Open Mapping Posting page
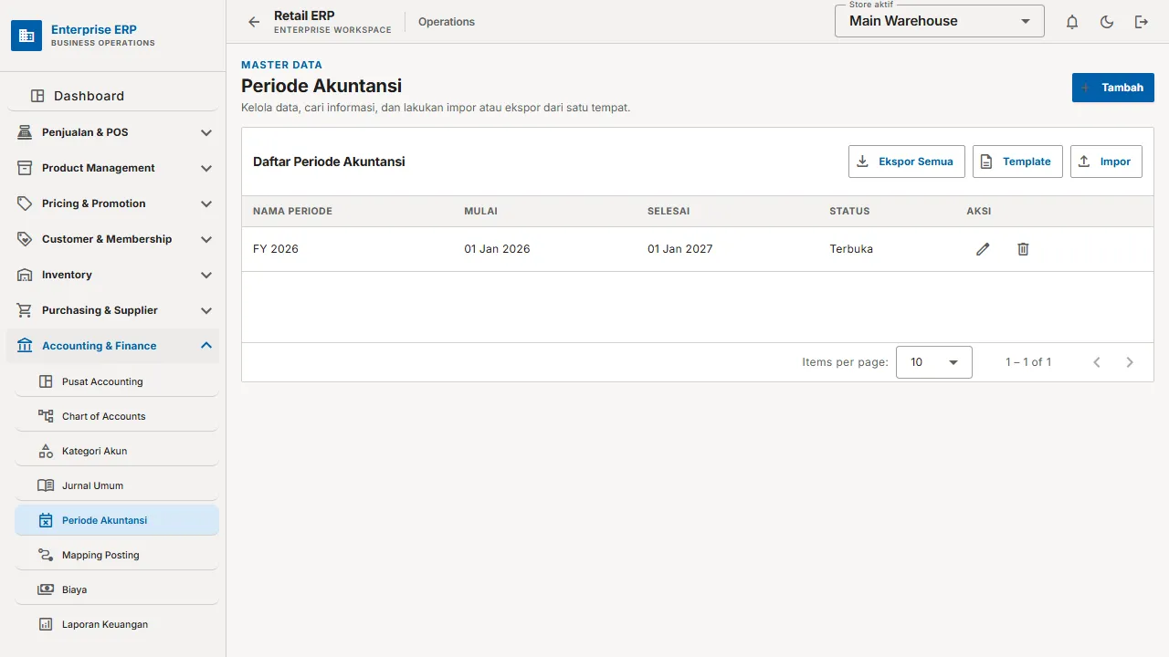Viewport: 1169px width, 657px height. pyautogui.click(x=117, y=555)
